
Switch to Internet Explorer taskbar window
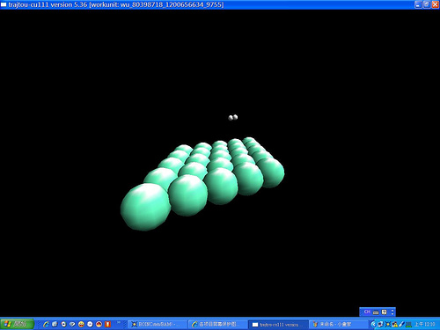[216, 324]
